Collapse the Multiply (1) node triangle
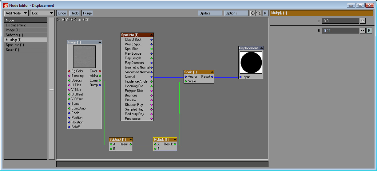 pyautogui.click(x=175, y=140)
